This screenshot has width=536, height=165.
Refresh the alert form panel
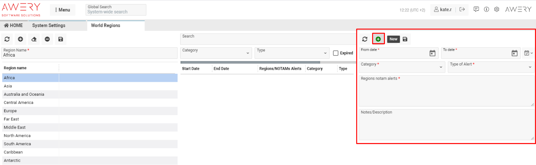365,39
